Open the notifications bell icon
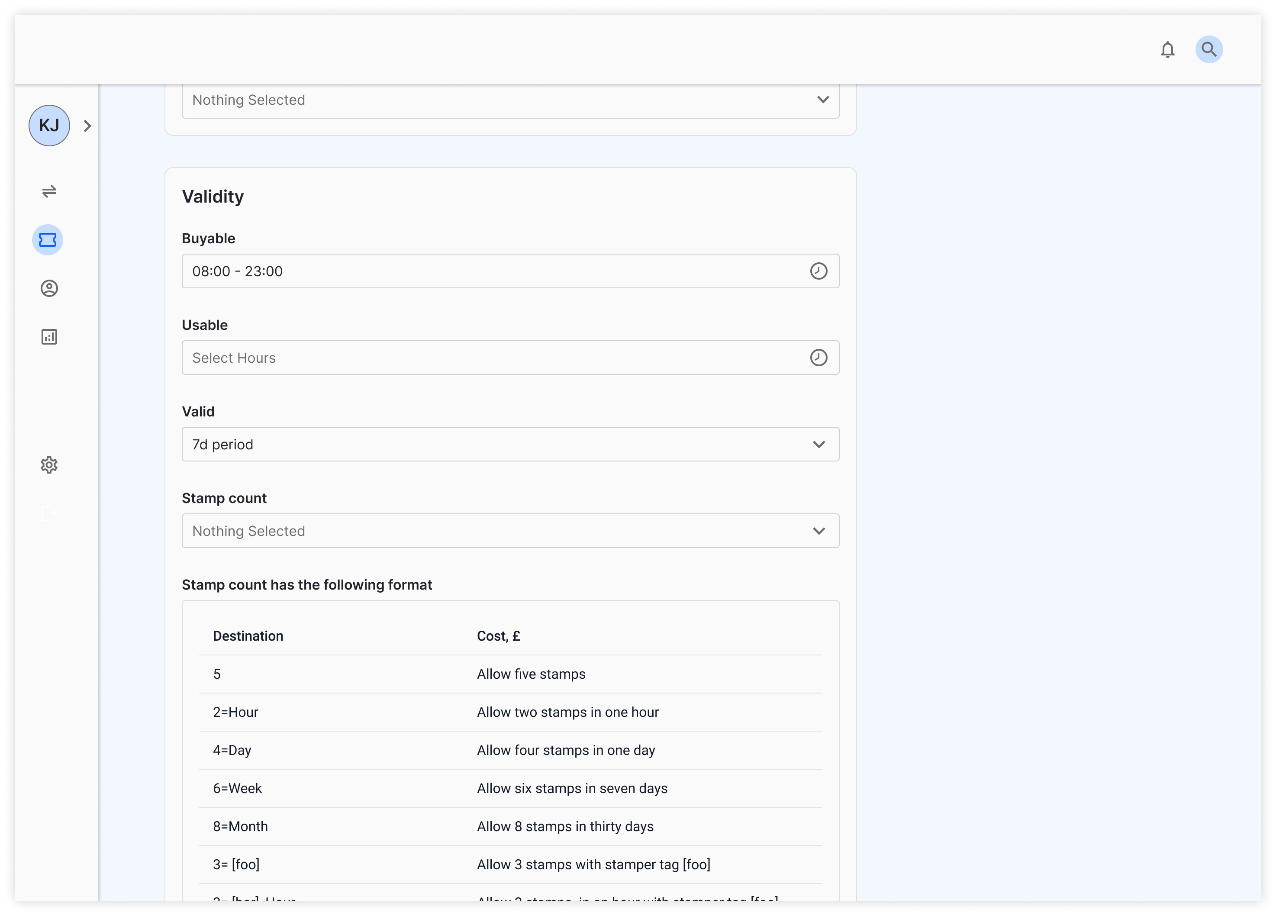 click(1168, 49)
